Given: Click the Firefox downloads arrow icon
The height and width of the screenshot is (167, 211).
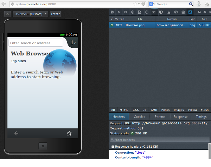Looking at the screenshot, I should (x=198, y=4).
